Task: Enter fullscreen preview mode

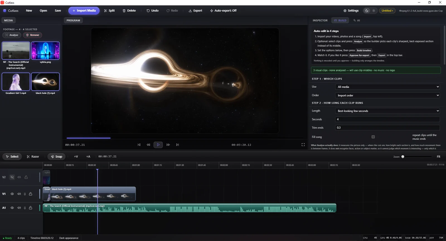Action: pos(303,145)
